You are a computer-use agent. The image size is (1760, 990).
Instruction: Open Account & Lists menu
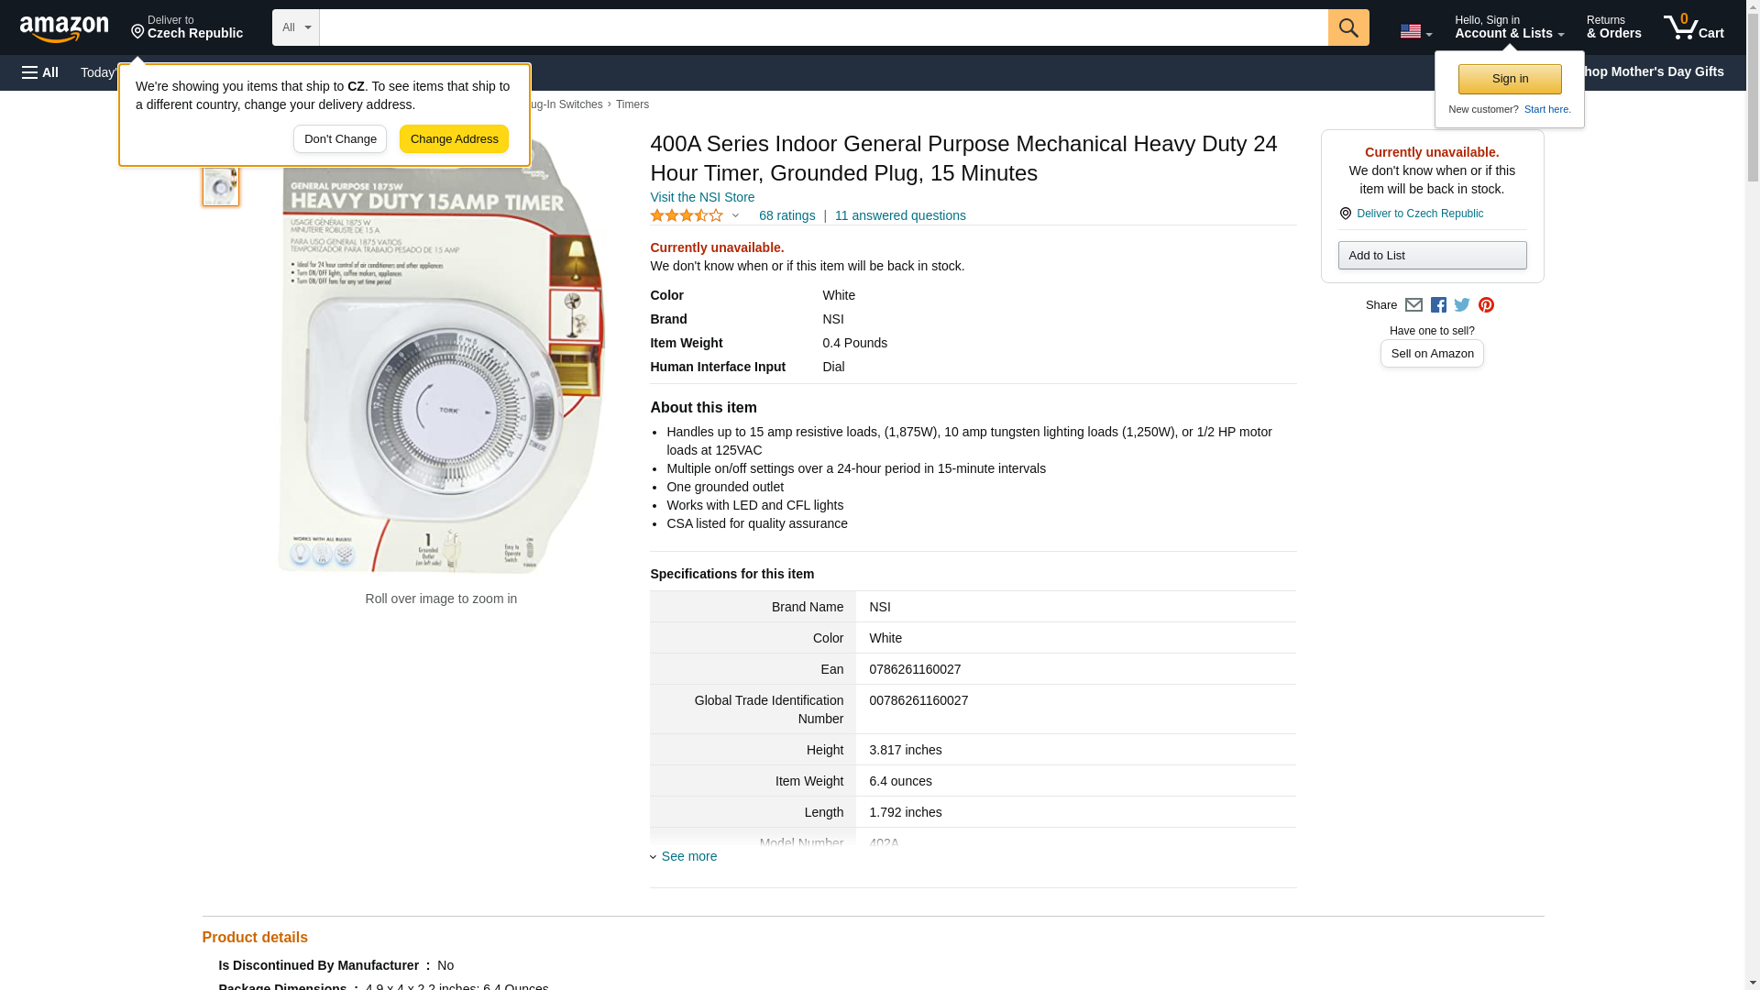point(1509,27)
